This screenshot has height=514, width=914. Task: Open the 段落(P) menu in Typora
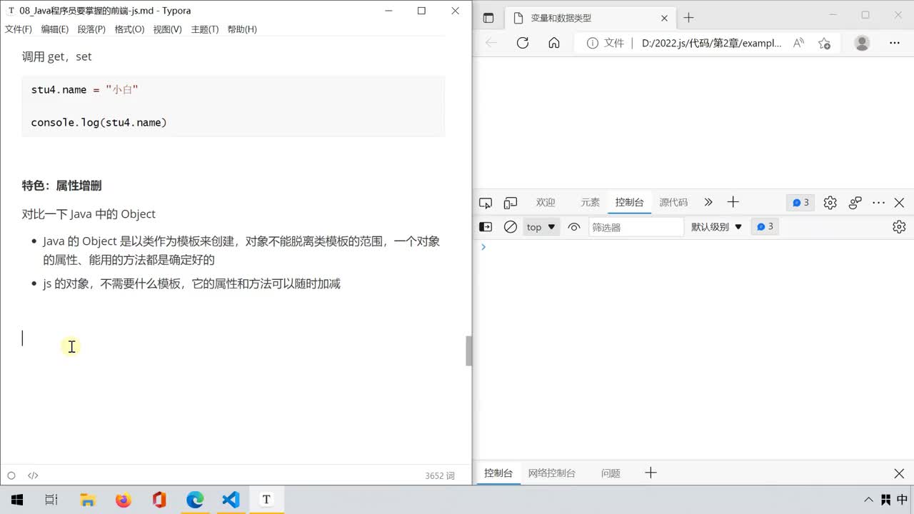pos(91,29)
